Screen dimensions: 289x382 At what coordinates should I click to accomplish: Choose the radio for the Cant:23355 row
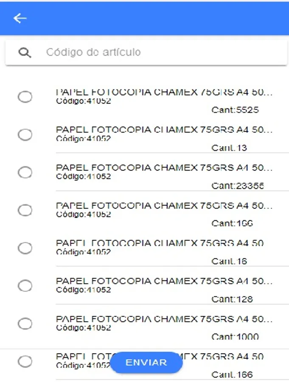click(25, 172)
